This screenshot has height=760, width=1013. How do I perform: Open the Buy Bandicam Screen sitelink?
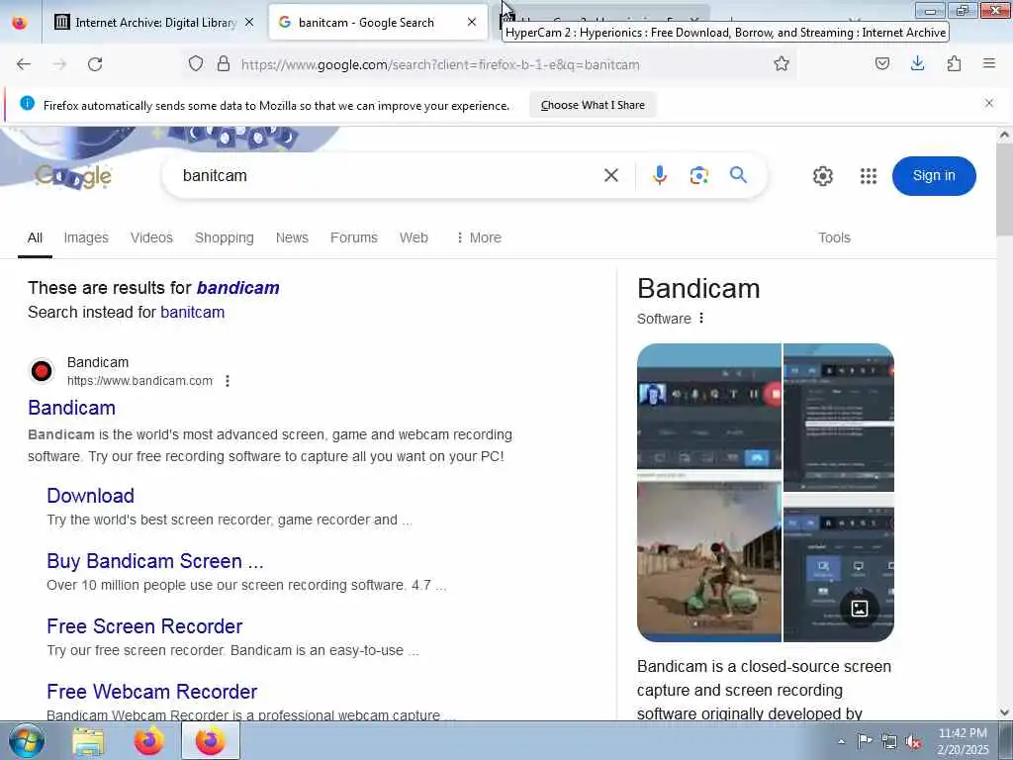click(x=155, y=561)
